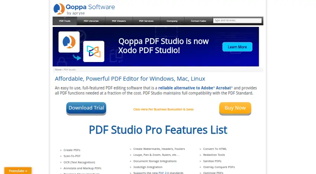Viewport: 316px width, 174px height.
Task: Click Redaction Tools item
Action: coord(214,155)
